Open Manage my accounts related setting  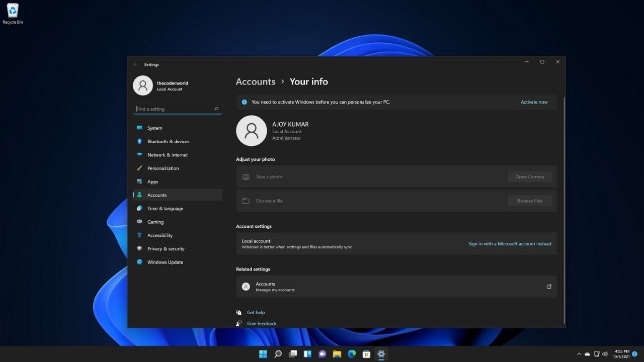(396, 287)
